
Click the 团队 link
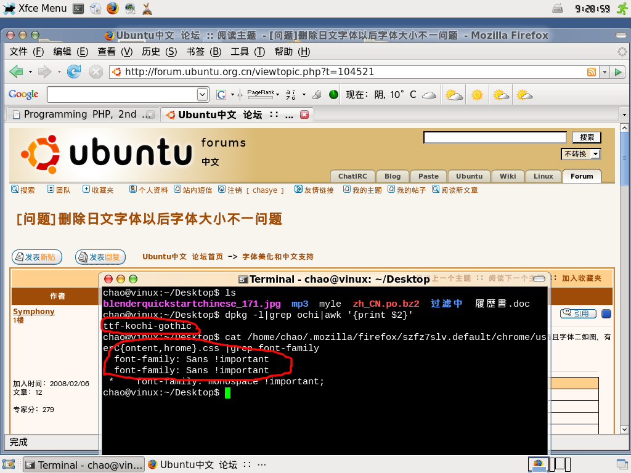59,190
